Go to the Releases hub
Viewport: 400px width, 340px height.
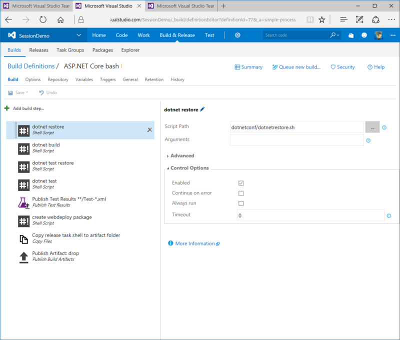point(38,50)
